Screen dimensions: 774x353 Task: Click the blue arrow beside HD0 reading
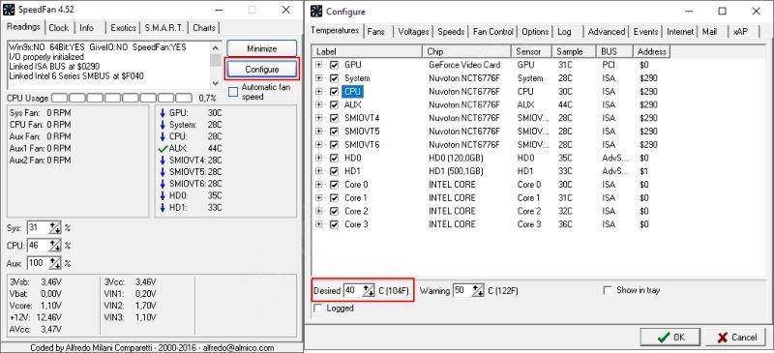coord(163,195)
